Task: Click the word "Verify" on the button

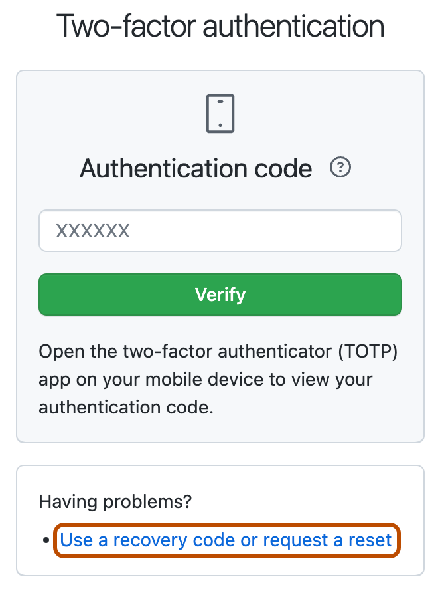Action: (220, 294)
